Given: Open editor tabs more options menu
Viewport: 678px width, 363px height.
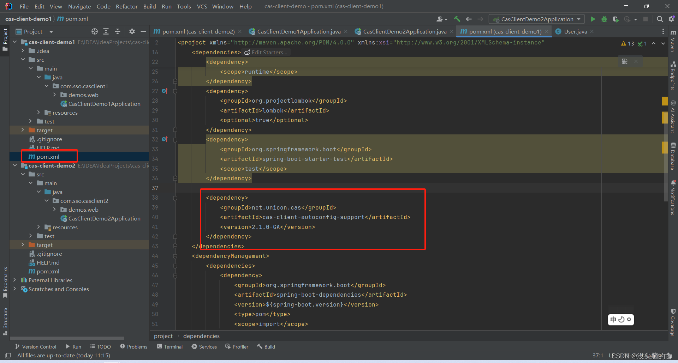Looking at the screenshot, I should [x=663, y=31].
